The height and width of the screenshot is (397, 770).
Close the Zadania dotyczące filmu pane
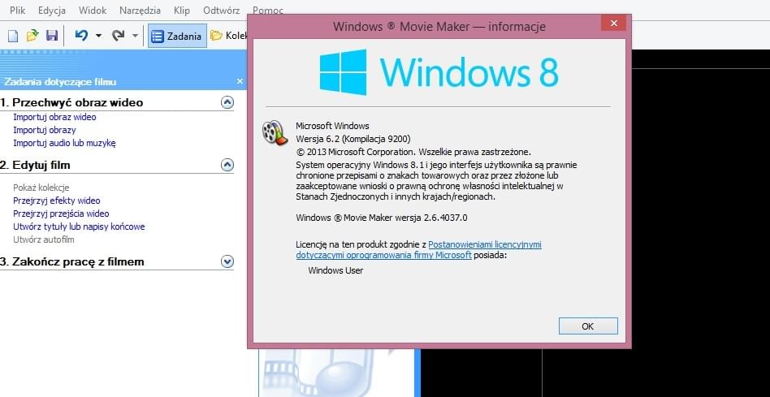[240, 81]
